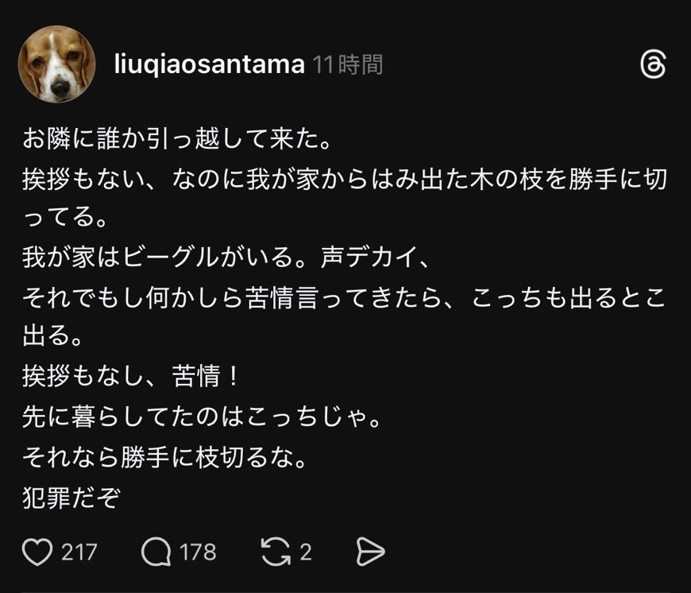Click the line '先に暮らしてたのはこっちじゃ。'
The image size is (691, 593).
(x=203, y=417)
